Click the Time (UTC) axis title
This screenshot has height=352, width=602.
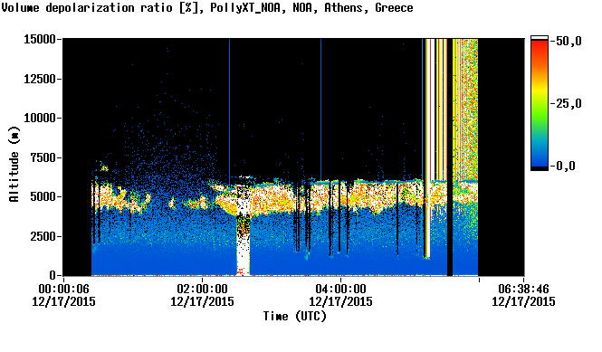(x=295, y=317)
